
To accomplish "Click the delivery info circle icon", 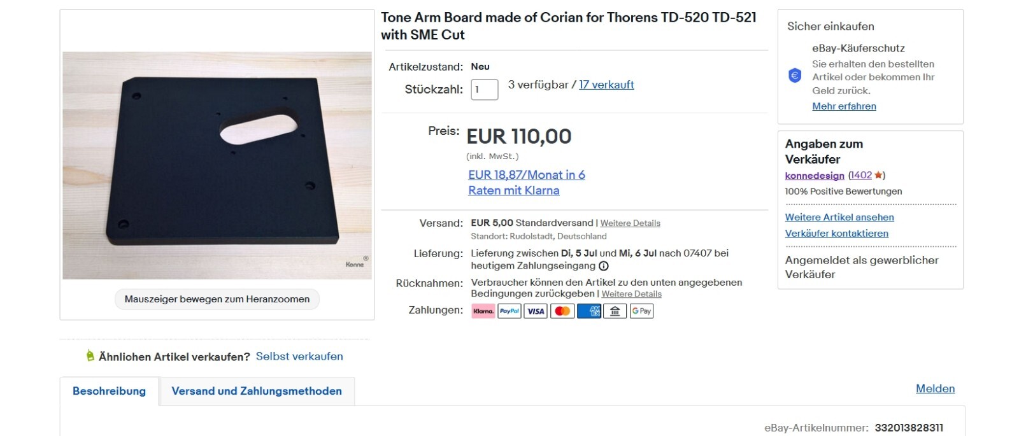I will click(x=604, y=266).
